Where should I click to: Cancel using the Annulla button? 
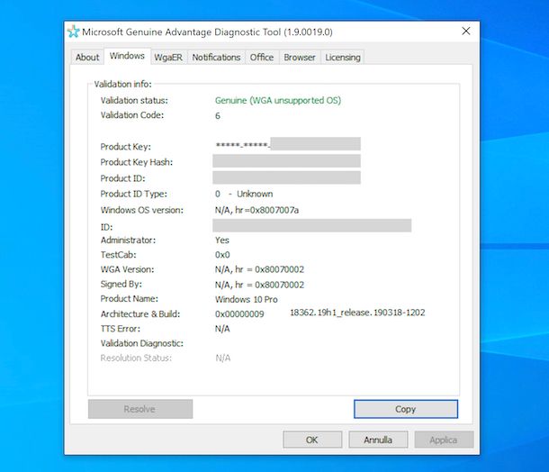[378, 440]
